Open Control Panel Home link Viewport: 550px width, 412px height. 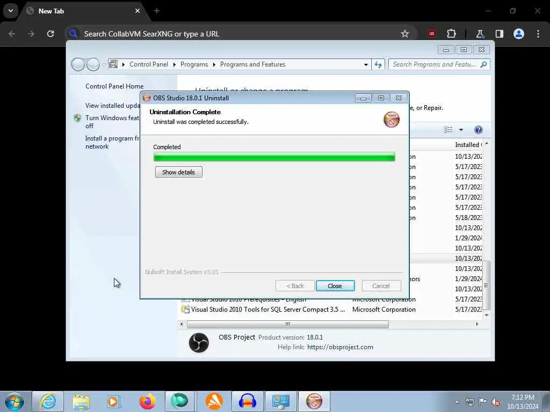(x=114, y=86)
